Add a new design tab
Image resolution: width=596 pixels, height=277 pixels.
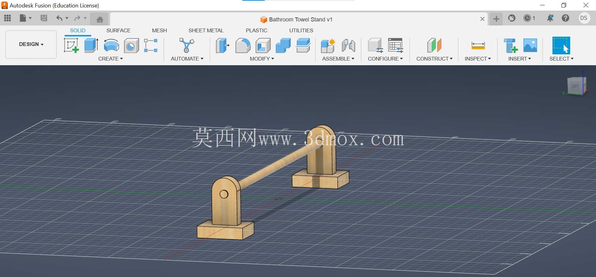pos(496,19)
